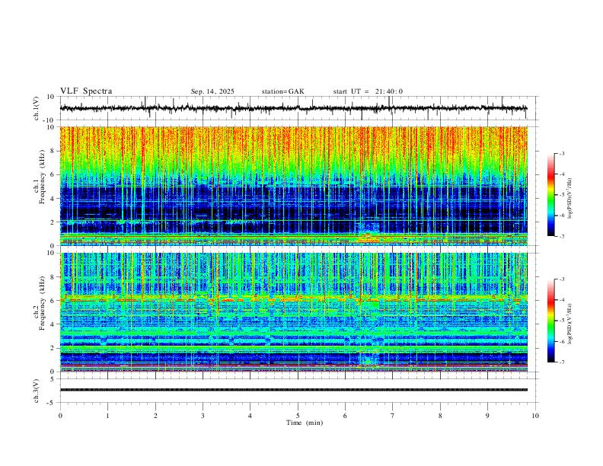This screenshot has height=466, width=603.
Task: Click the upper PSD color scale bar
Action: point(551,195)
